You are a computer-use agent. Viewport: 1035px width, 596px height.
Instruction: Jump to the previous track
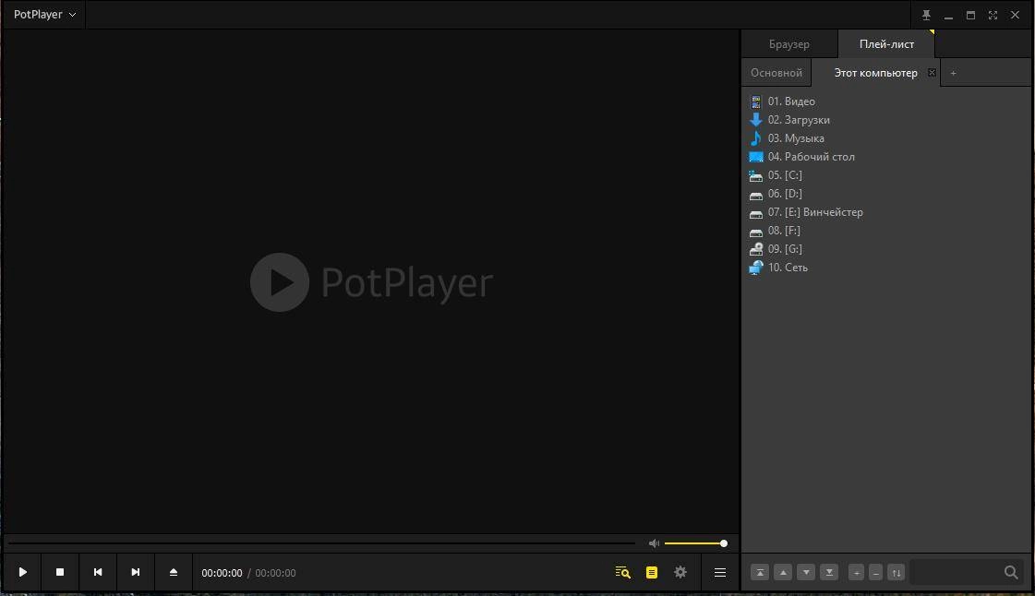[98, 572]
